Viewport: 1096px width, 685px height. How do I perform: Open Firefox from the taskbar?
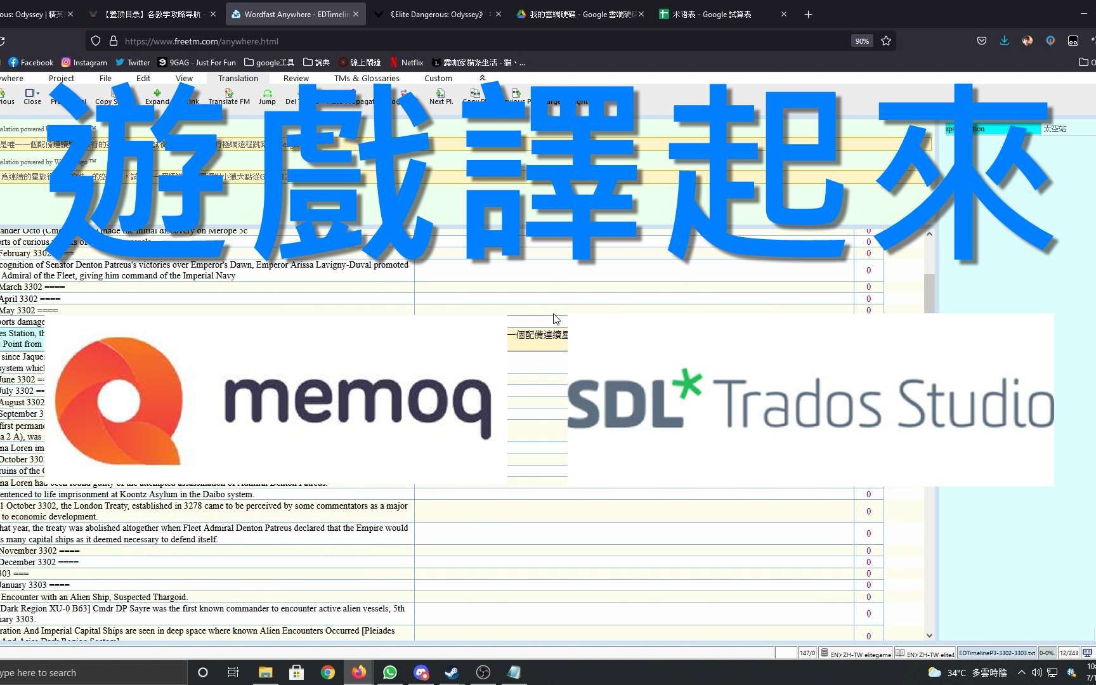[359, 672]
